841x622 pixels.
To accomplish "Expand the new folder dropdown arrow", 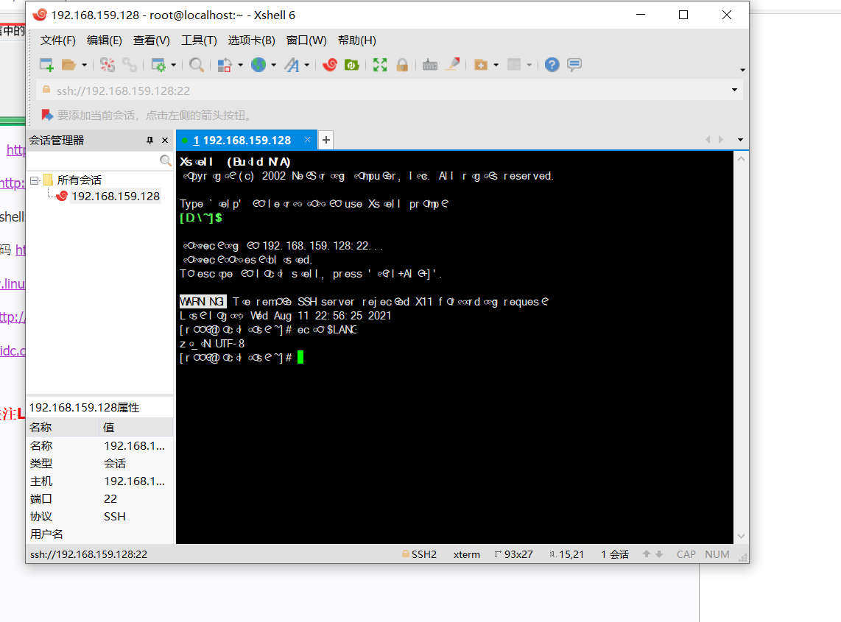I will tap(496, 66).
